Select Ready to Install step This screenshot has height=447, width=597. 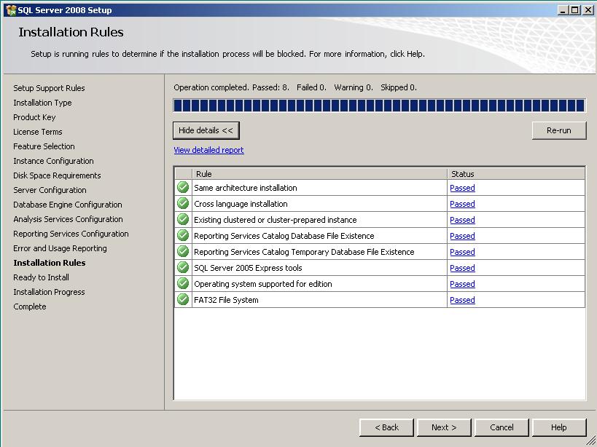(x=41, y=277)
